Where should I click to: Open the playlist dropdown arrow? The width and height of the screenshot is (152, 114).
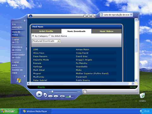[x=131, y=15]
